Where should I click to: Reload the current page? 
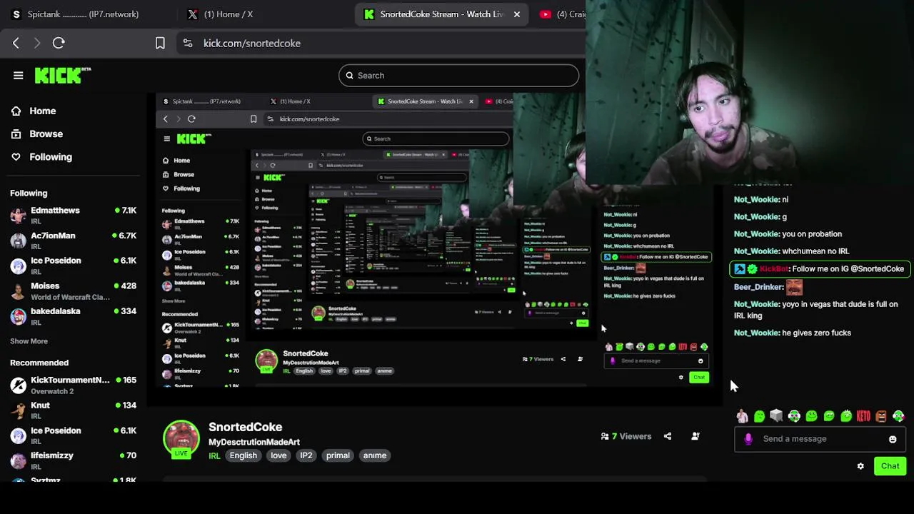pos(59,43)
